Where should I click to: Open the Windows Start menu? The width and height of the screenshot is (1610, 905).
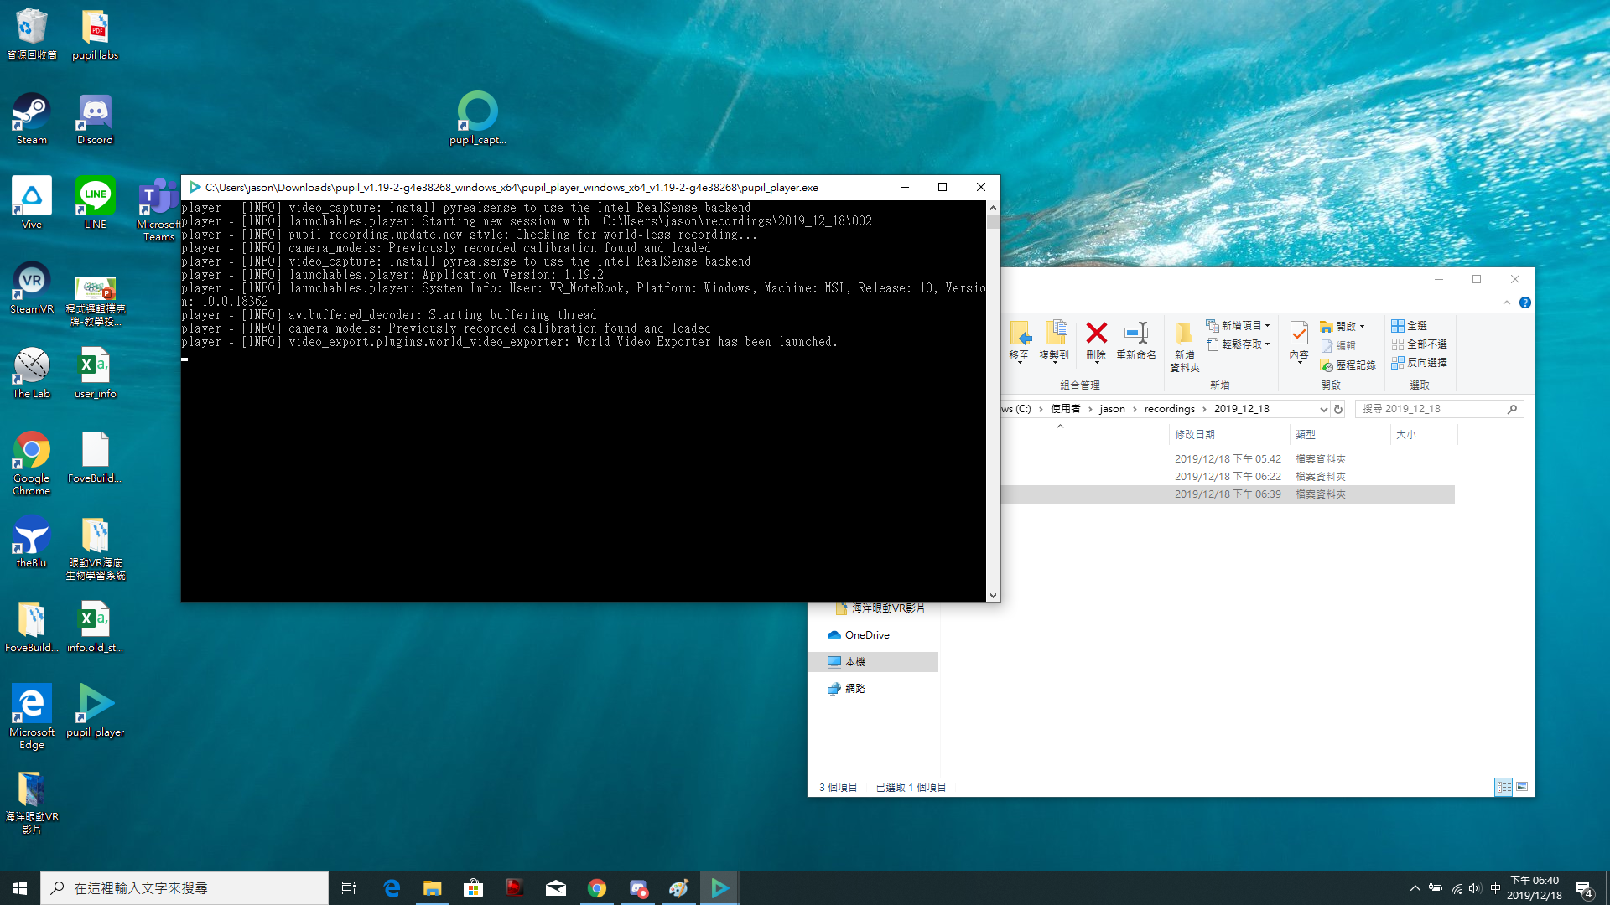20,888
